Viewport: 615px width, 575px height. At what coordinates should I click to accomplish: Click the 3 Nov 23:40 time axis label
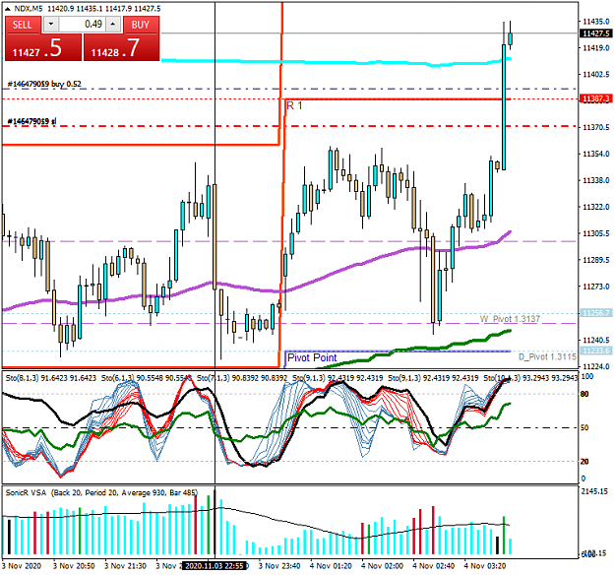(279, 566)
